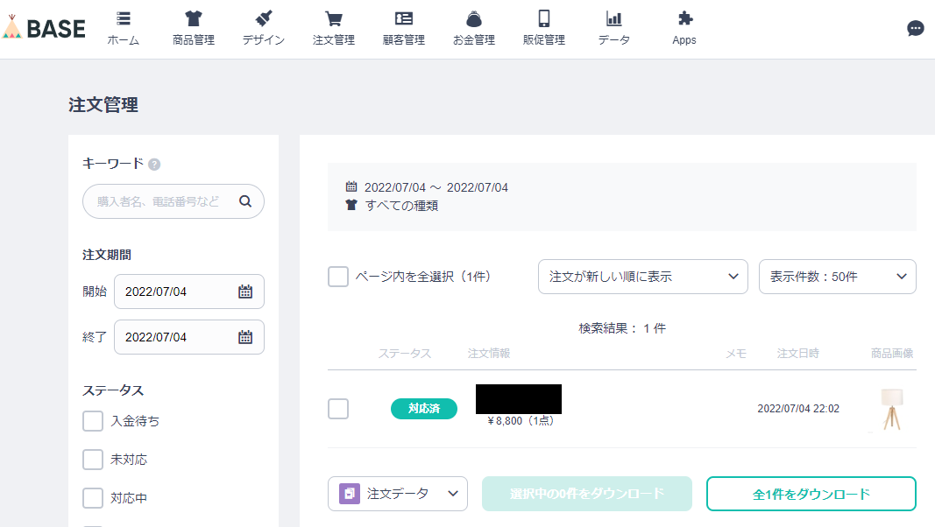Select the 商品管理 shirt icon
Screen dimensions: 935x527
click(x=193, y=19)
